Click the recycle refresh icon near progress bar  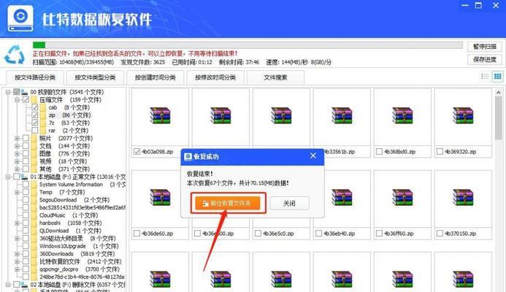[15, 55]
